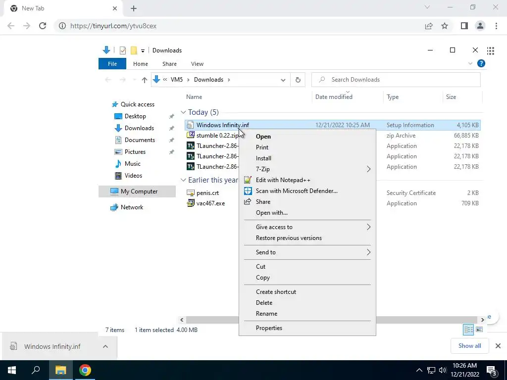The height and width of the screenshot is (380, 507).
Task: Toggle the Chrome side panel icon
Action: pyautogui.click(x=464, y=26)
